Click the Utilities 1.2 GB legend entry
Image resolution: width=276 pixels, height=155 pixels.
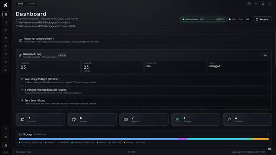[x=134, y=143]
